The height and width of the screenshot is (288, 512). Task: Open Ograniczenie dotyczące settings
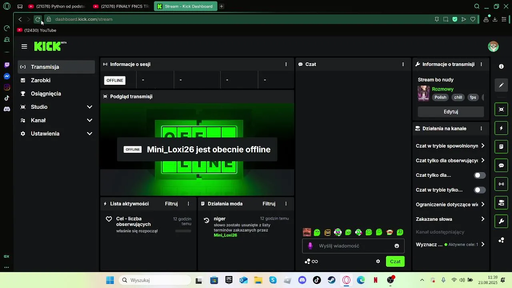tap(450, 204)
